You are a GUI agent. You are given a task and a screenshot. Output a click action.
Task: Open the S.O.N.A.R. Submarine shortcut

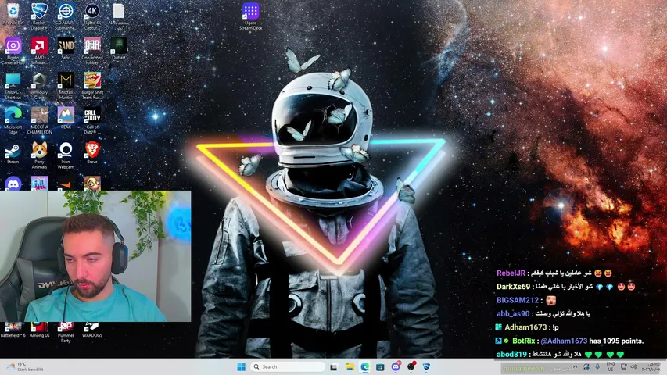pos(66,16)
